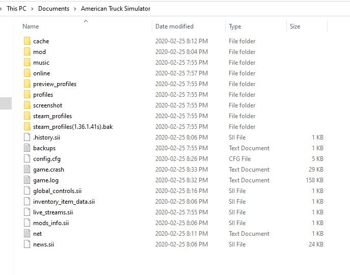This screenshot has height=275, width=350.
Task: Click the online folder icon
Action: point(27,73)
